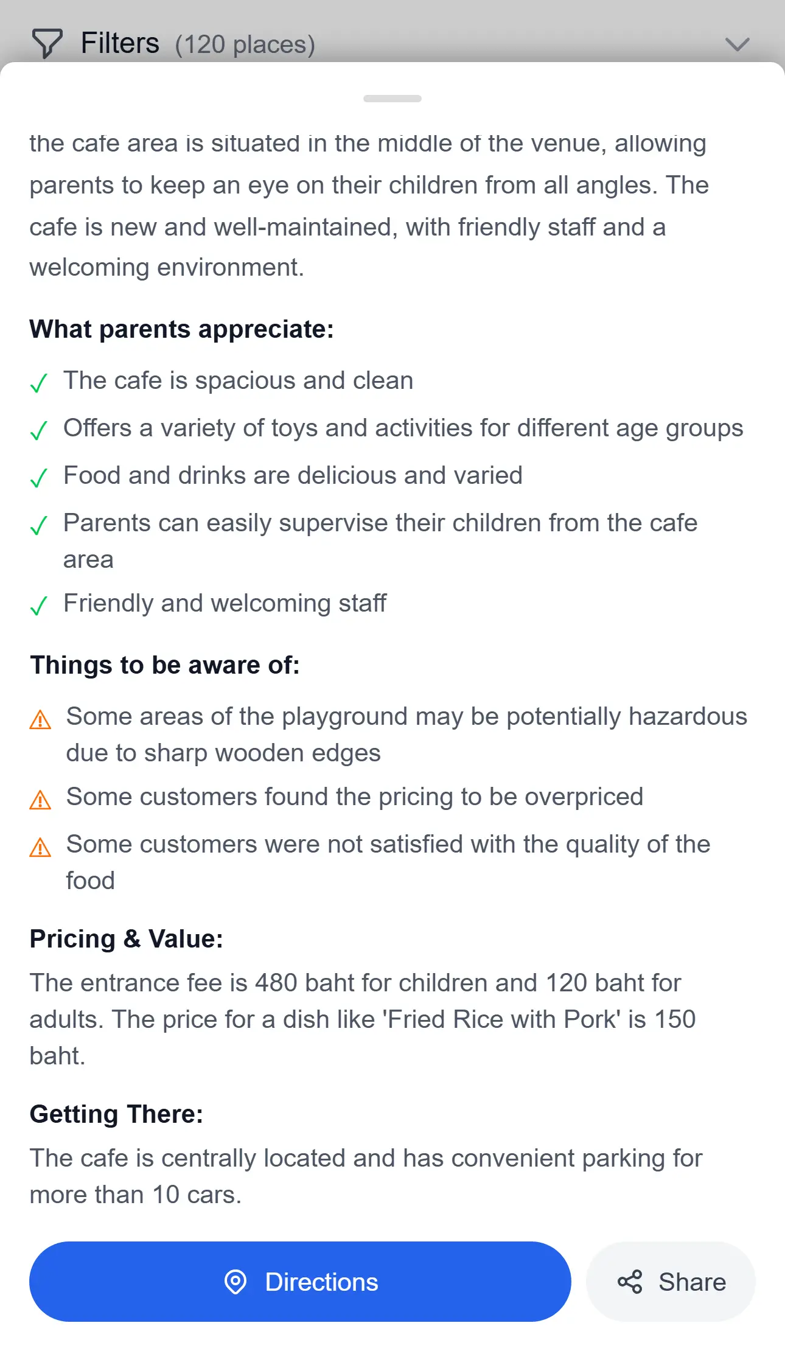
Task: Open the Filters label
Action: (120, 43)
